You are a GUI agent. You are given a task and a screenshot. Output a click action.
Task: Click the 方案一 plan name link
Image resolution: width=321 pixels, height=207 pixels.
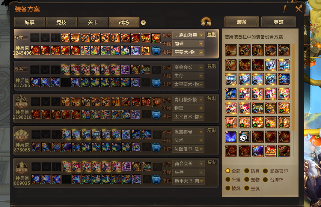coord(21,37)
